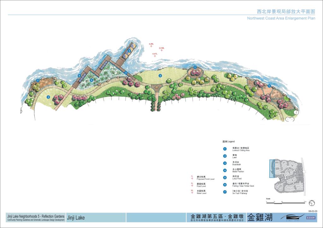Click the EDAW logo in footer
Screen dimensions: 323x228
[x=311, y=218]
